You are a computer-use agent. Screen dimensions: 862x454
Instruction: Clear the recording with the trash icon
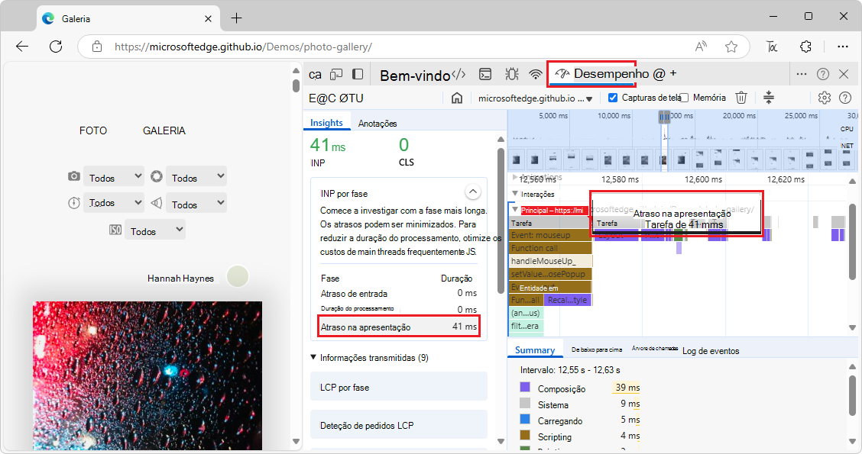click(x=740, y=98)
